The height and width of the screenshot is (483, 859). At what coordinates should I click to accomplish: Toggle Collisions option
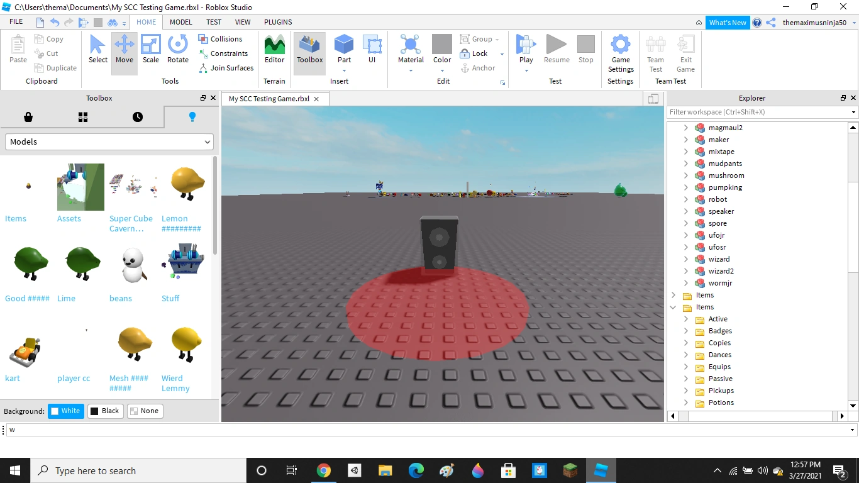click(x=220, y=39)
